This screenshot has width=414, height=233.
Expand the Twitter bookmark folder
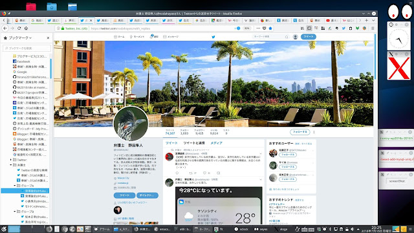tap(11, 160)
